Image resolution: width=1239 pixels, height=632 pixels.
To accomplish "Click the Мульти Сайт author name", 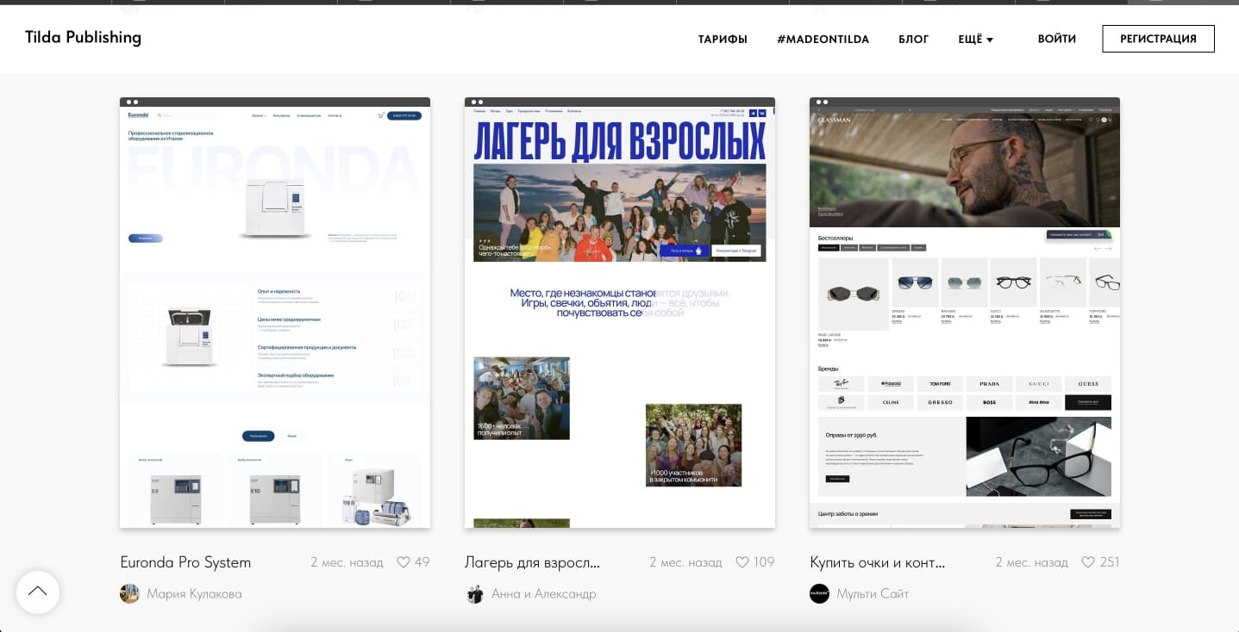I will pyautogui.click(x=873, y=594).
